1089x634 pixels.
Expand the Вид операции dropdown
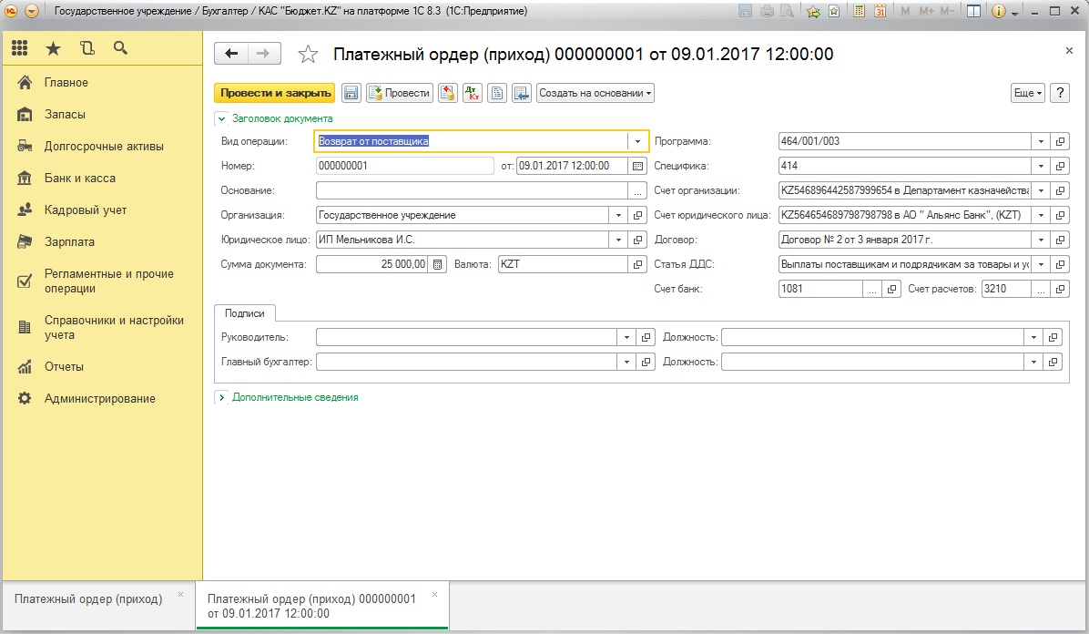pyautogui.click(x=636, y=141)
